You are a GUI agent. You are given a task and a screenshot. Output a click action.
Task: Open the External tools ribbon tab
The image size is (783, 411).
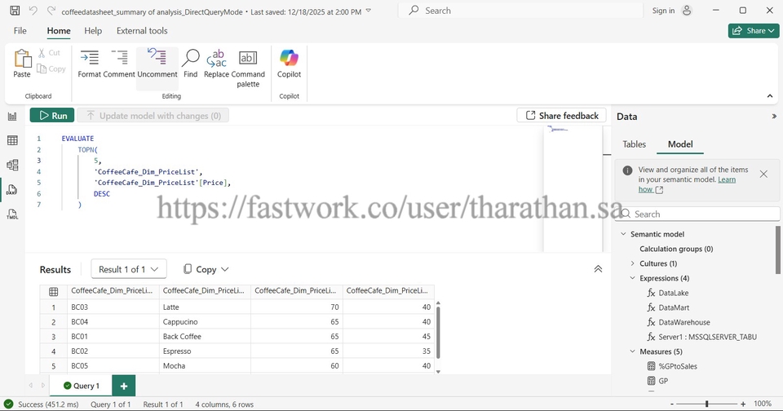pos(142,31)
